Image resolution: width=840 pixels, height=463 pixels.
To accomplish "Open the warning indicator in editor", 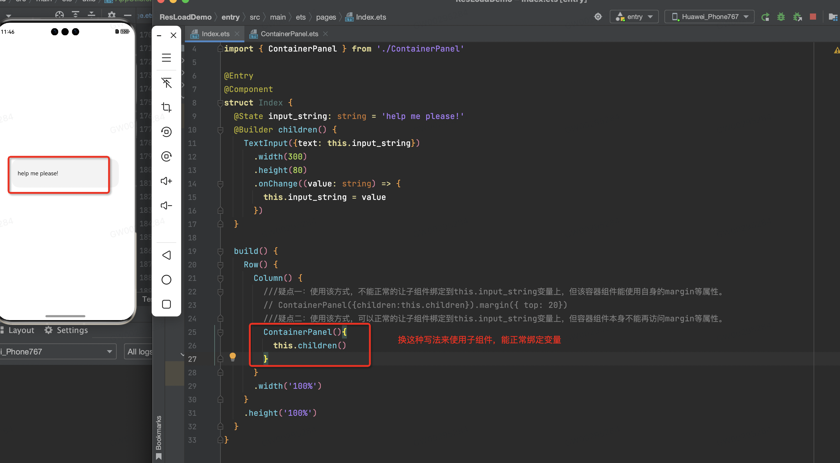I will point(836,50).
